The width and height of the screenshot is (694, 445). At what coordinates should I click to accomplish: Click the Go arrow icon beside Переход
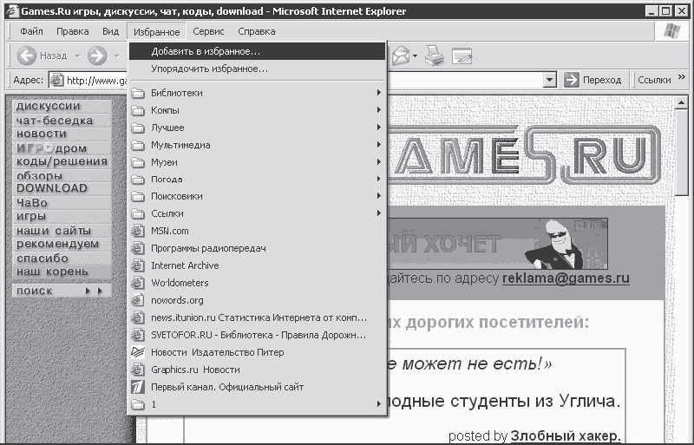pos(572,80)
